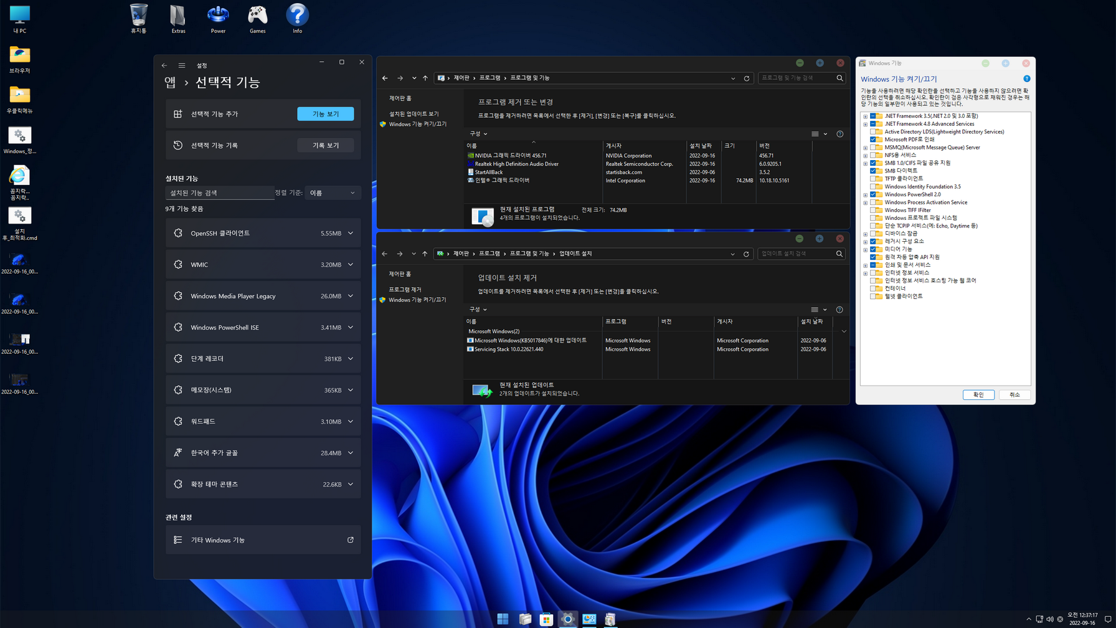1116x628 pixels.
Task: Open the Extras desktop icon
Action: [178, 19]
